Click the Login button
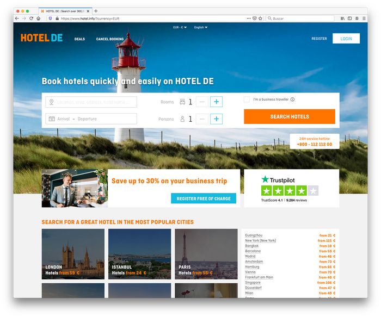 (346, 39)
